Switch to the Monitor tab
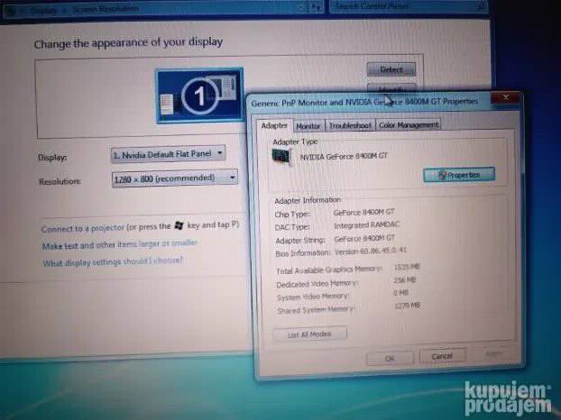 pos(308,126)
